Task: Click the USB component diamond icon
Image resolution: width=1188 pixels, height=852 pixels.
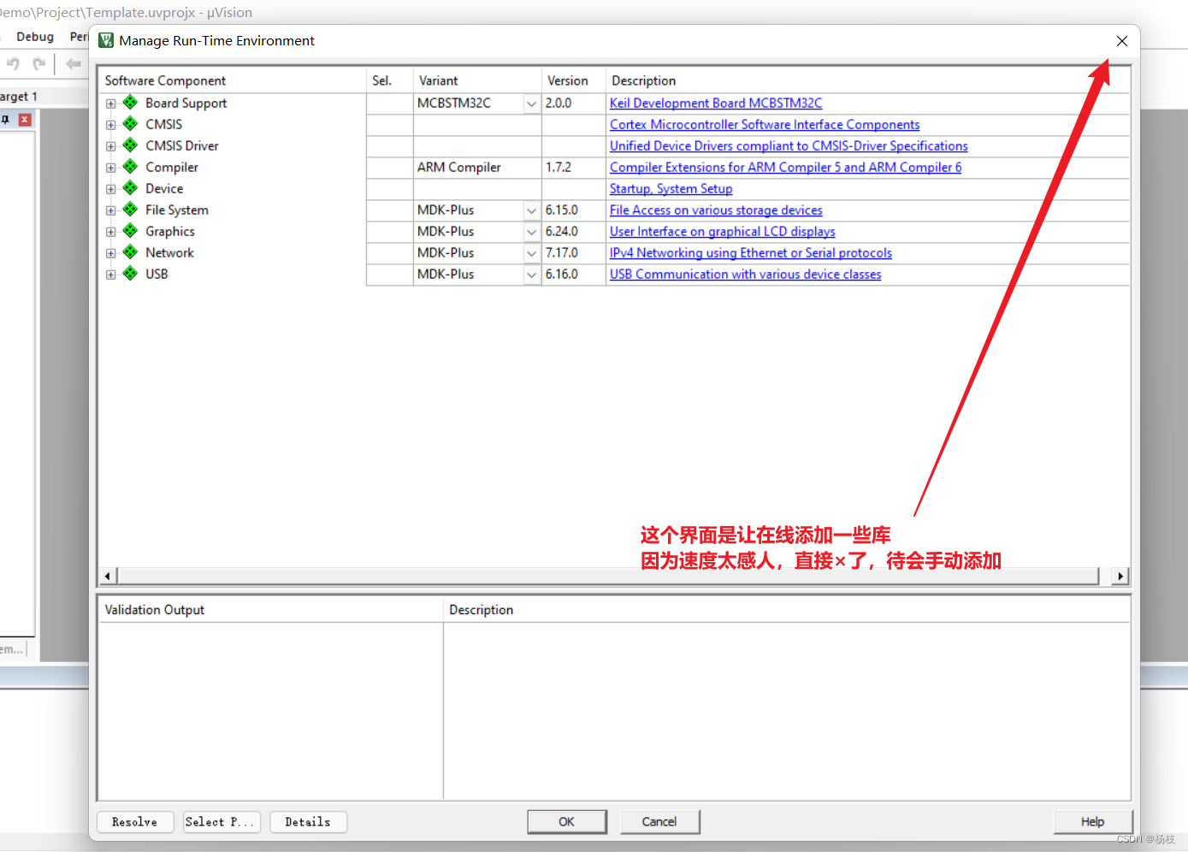Action: (130, 274)
